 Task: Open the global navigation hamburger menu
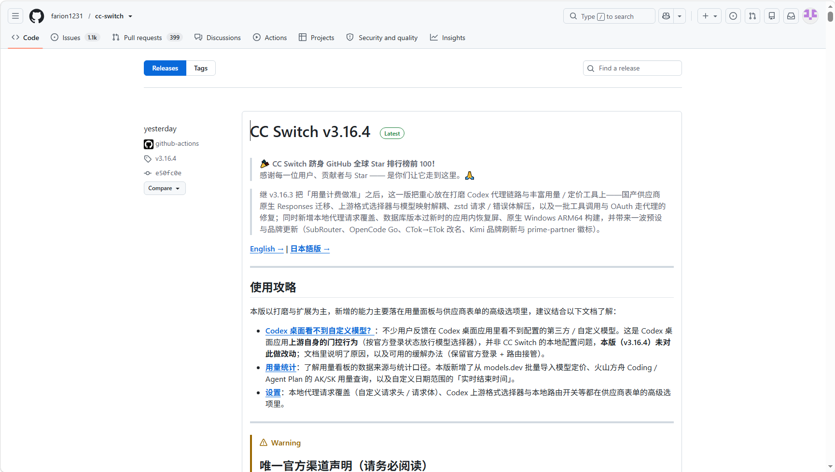point(15,16)
